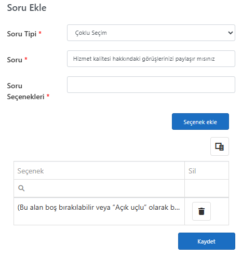This screenshot has width=242, height=257.
Task: Click the Soru field label
Action: 15,60
